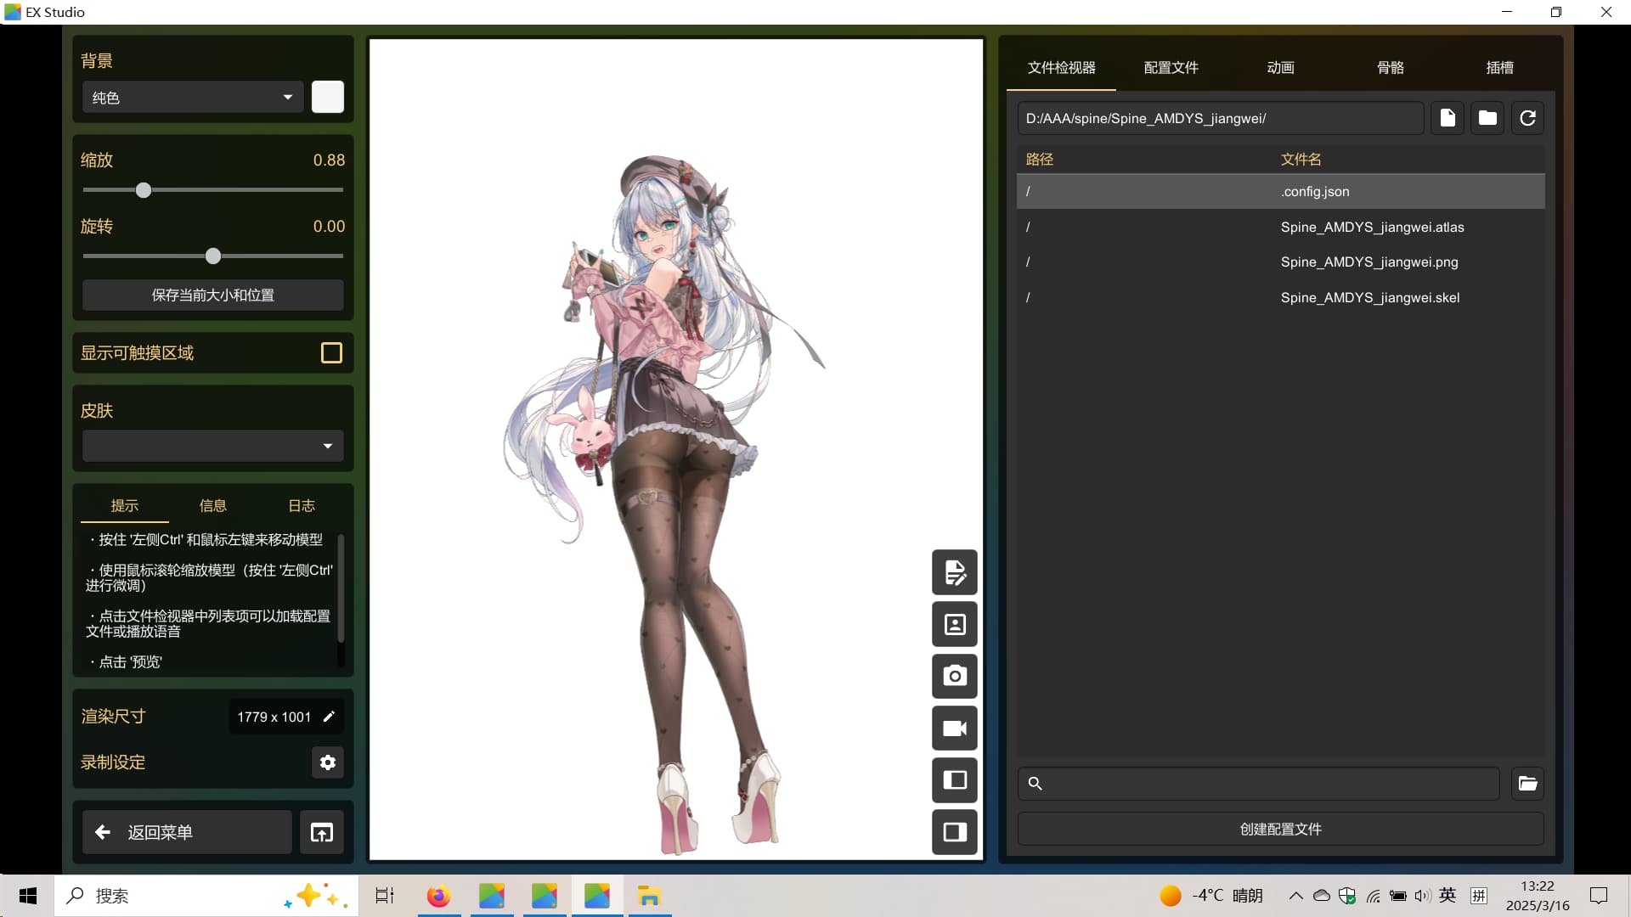Click open folder icon beside search box
The width and height of the screenshot is (1631, 917).
(1527, 783)
